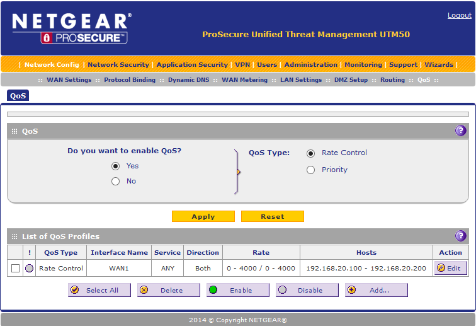Click the Action column header
Viewport: 476px width, 326px height.
pyautogui.click(x=451, y=252)
